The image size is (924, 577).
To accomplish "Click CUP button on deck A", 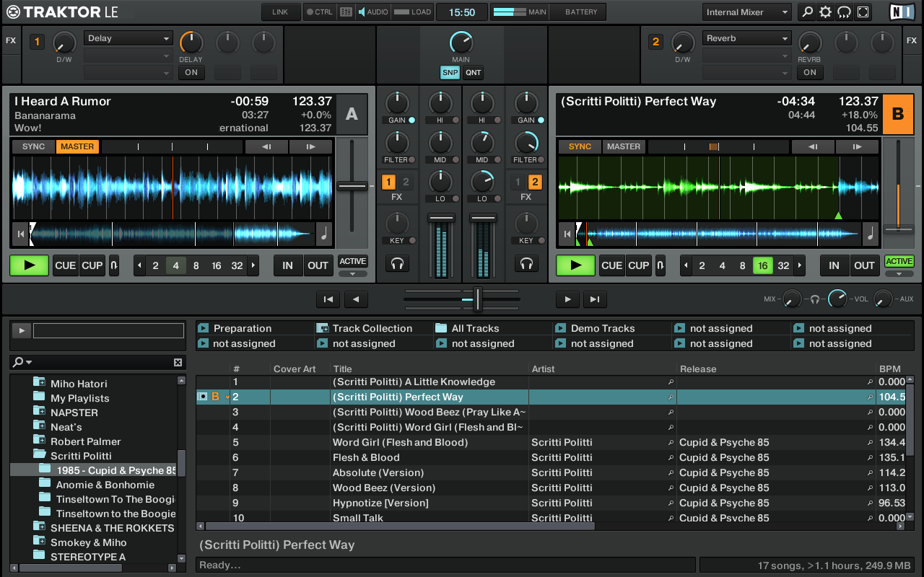I will coord(92,265).
